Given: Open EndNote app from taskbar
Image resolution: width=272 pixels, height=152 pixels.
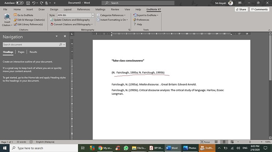Looking at the screenshot, I should point(207,148).
